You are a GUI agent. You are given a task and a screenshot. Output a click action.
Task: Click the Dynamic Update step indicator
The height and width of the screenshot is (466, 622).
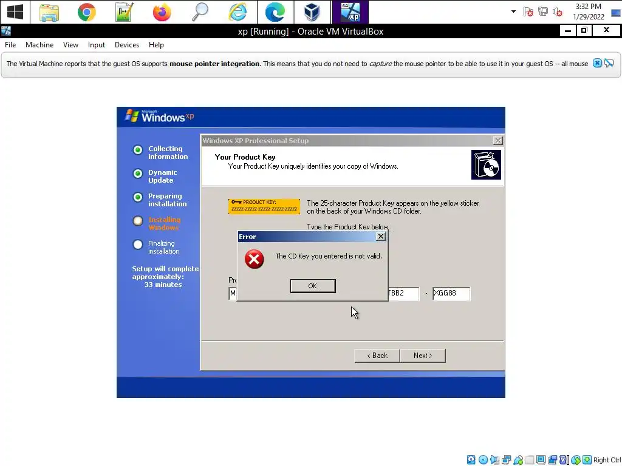[138, 174]
